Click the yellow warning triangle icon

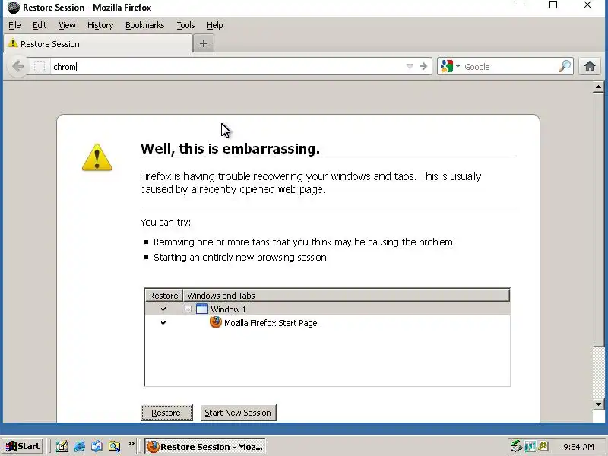(97, 157)
